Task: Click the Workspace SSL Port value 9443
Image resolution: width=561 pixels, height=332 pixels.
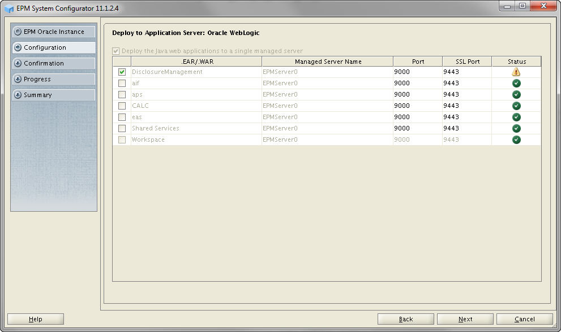Action: pyautogui.click(x=451, y=139)
